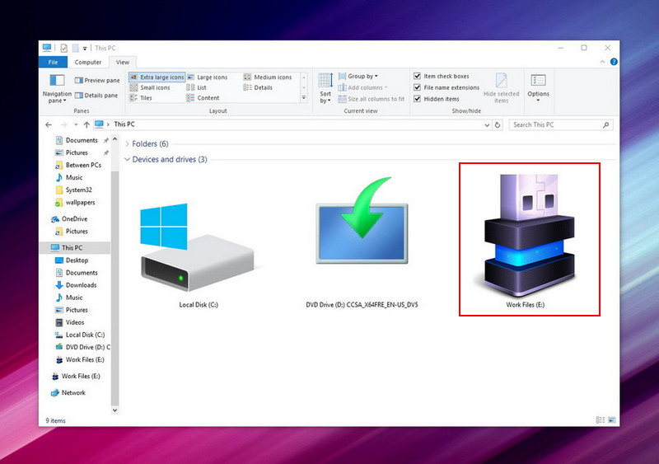Toggle the Preview pane
The image size is (659, 464).
coord(97,80)
